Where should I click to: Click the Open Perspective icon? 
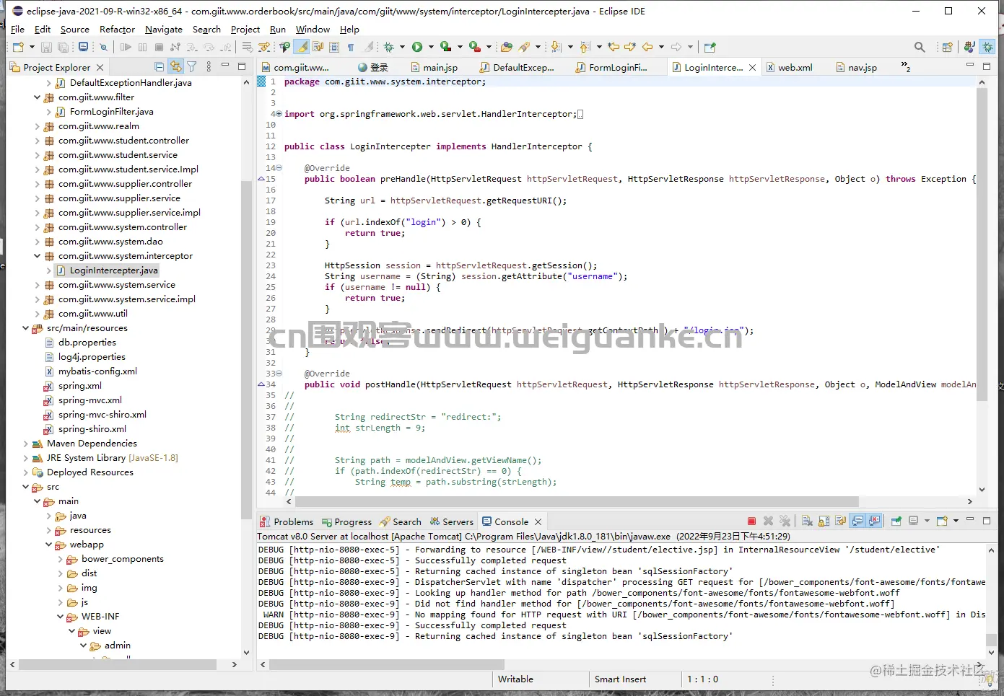[948, 47]
